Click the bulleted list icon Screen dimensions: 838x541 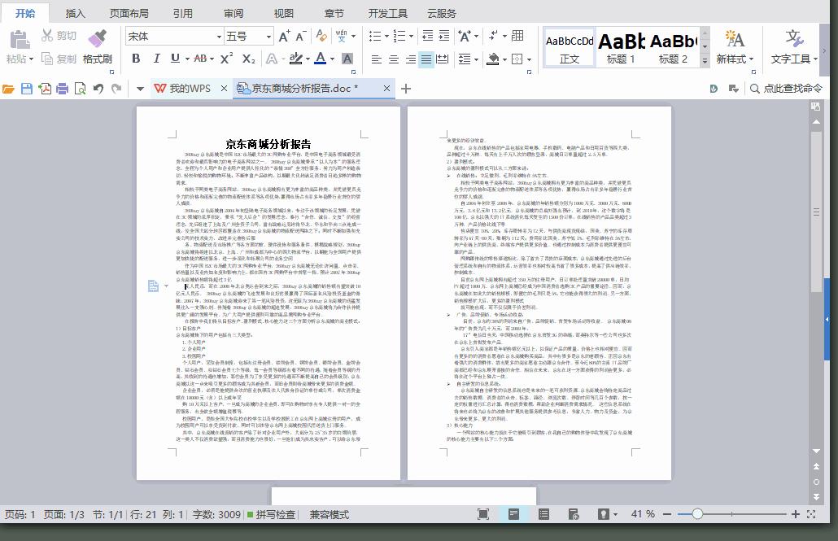click(375, 36)
